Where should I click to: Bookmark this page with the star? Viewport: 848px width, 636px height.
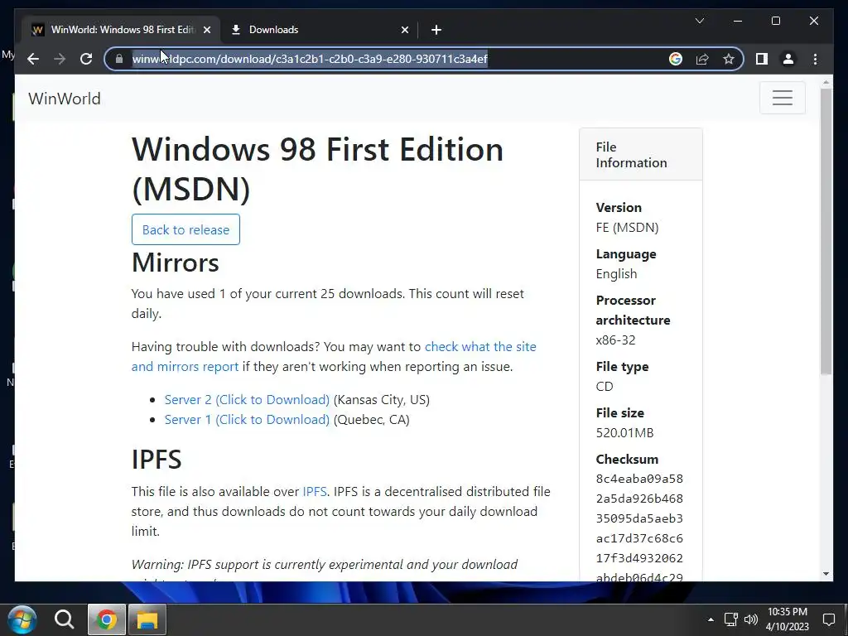tap(729, 59)
